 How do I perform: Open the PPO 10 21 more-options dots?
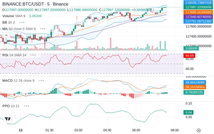(x=26, y=106)
